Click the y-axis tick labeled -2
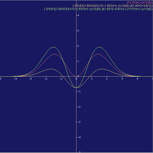Image resolution: width=153 pixels, height=153 pixels. (x=79, y=107)
